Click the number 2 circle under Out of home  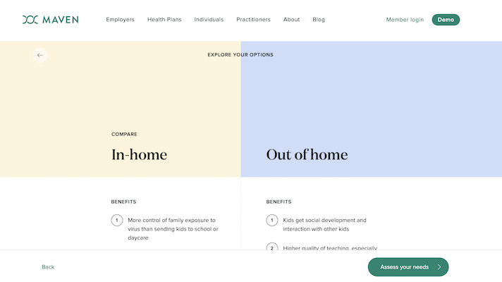272,247
